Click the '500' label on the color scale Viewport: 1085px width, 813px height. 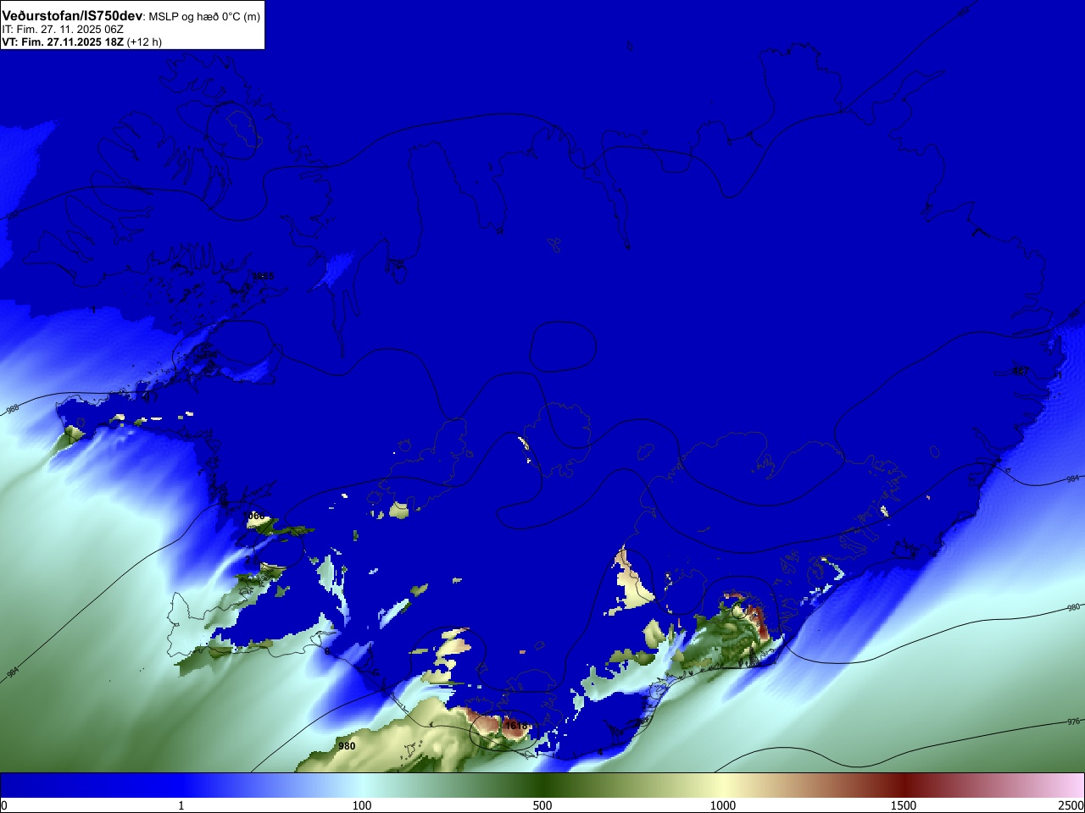(x=542, y=805)
